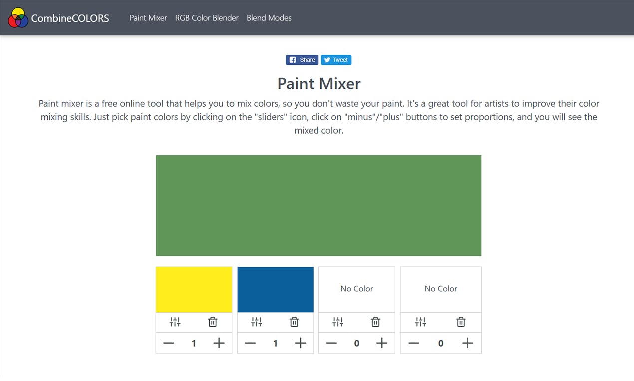The width and height of the screenshot is (634, 381).
Task: Remove the blue paint with trash icon
Action: pyautogui.click(x=294, y=322)
